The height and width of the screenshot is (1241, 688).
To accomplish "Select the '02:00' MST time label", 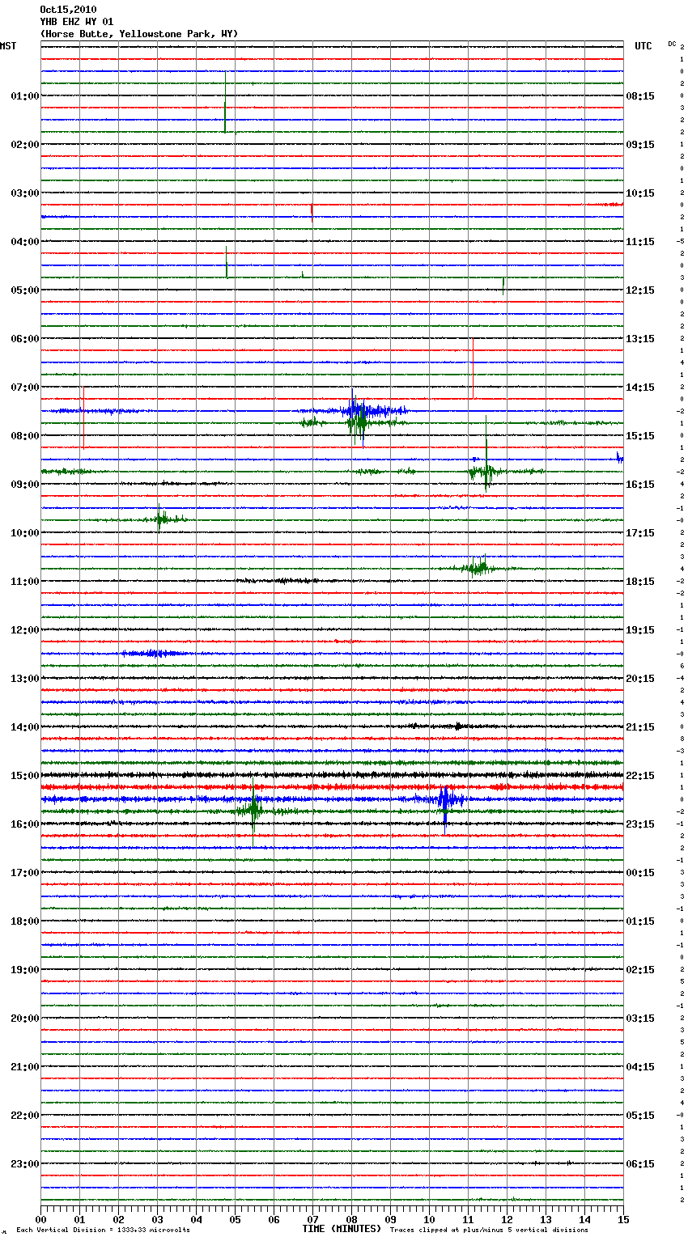I will pyautogui.click(x=25, y=145).
